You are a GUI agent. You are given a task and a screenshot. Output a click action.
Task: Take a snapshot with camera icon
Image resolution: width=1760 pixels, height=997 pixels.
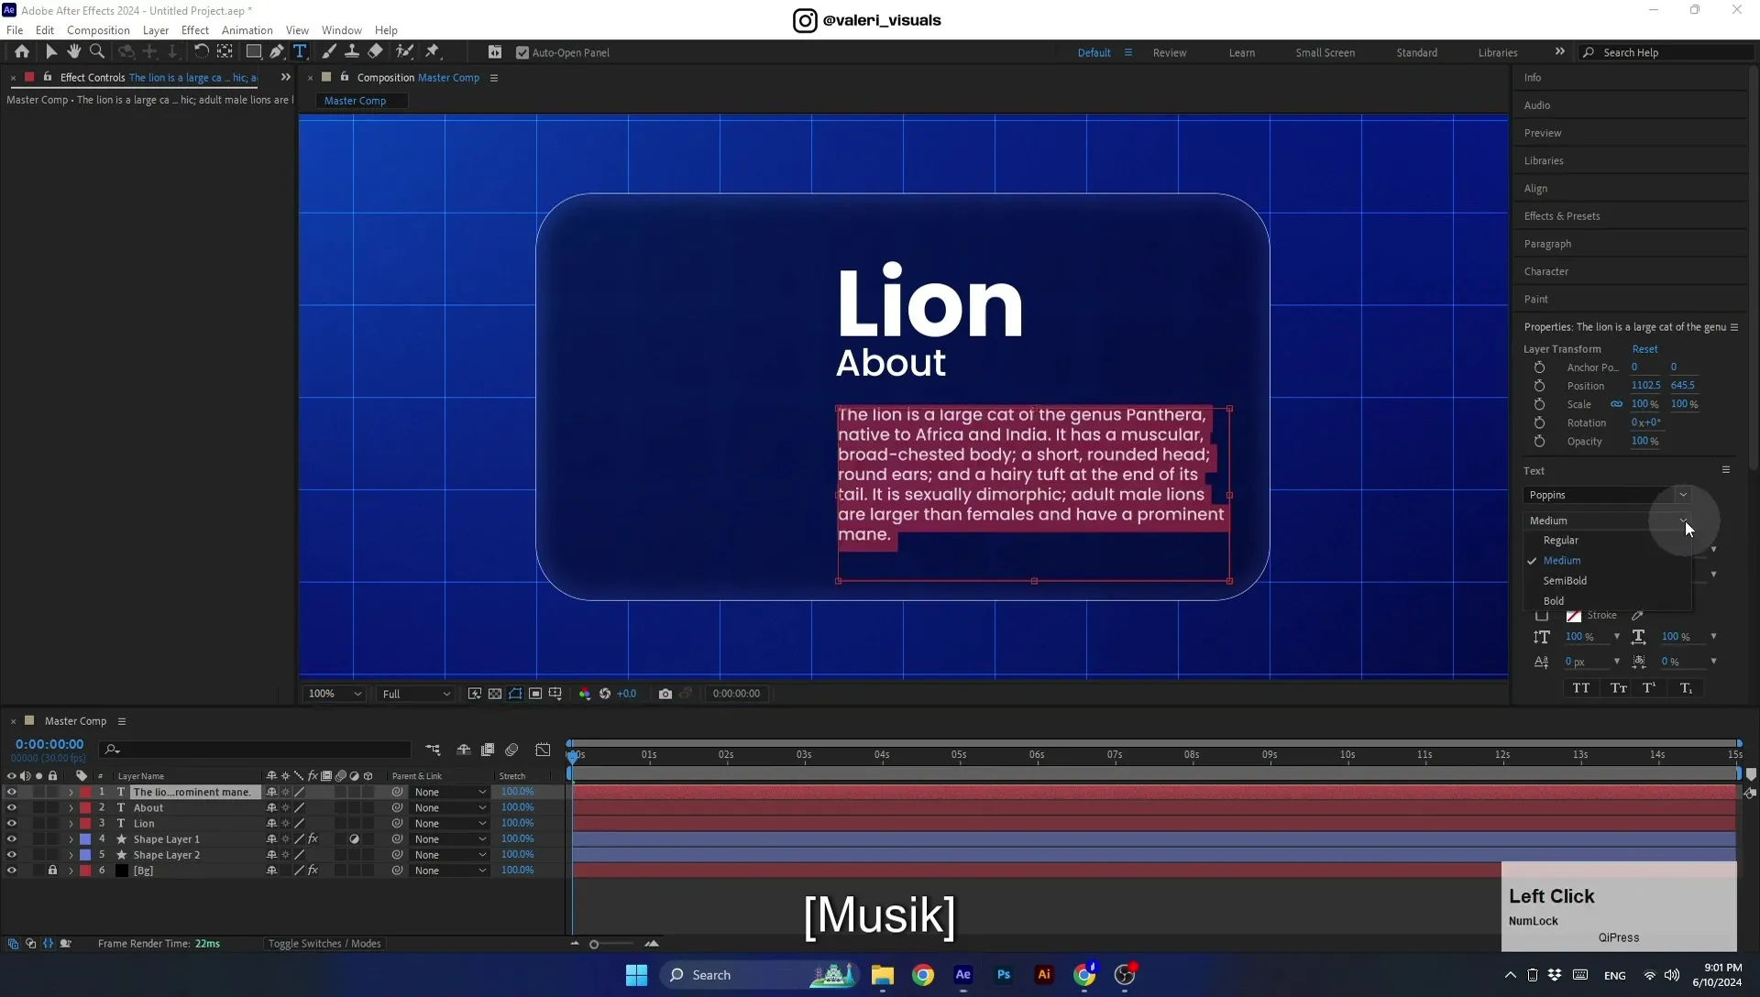pyautogui.click(x=665, y=694)
